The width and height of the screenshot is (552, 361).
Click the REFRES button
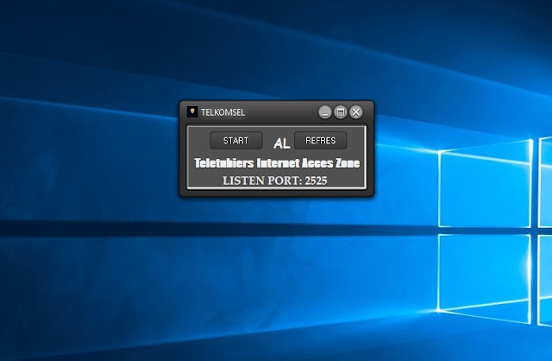pyautogui.click(x=320, y=140)
